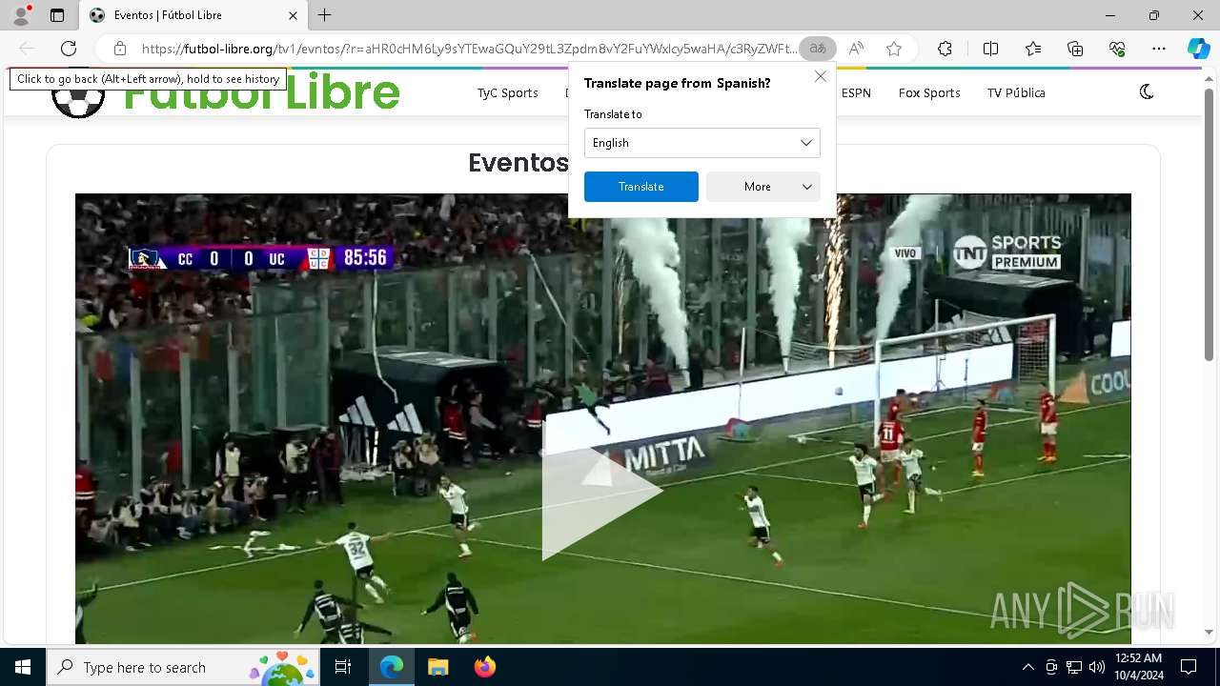Click the page vertical scrollbar

point(1209,224)
